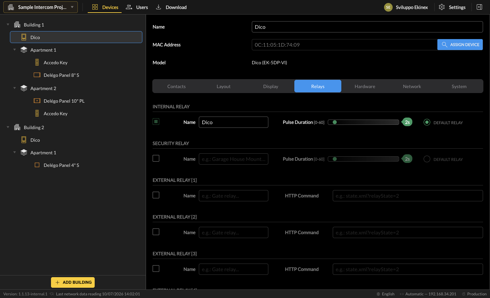Collapse the Building 1 tree node
This screenshot has width=490, height=298.
point(8,25)
